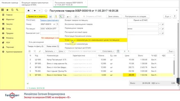Select highlighted price cell 258,99
This screenshot has width=180, height=101.
point(129,75)
